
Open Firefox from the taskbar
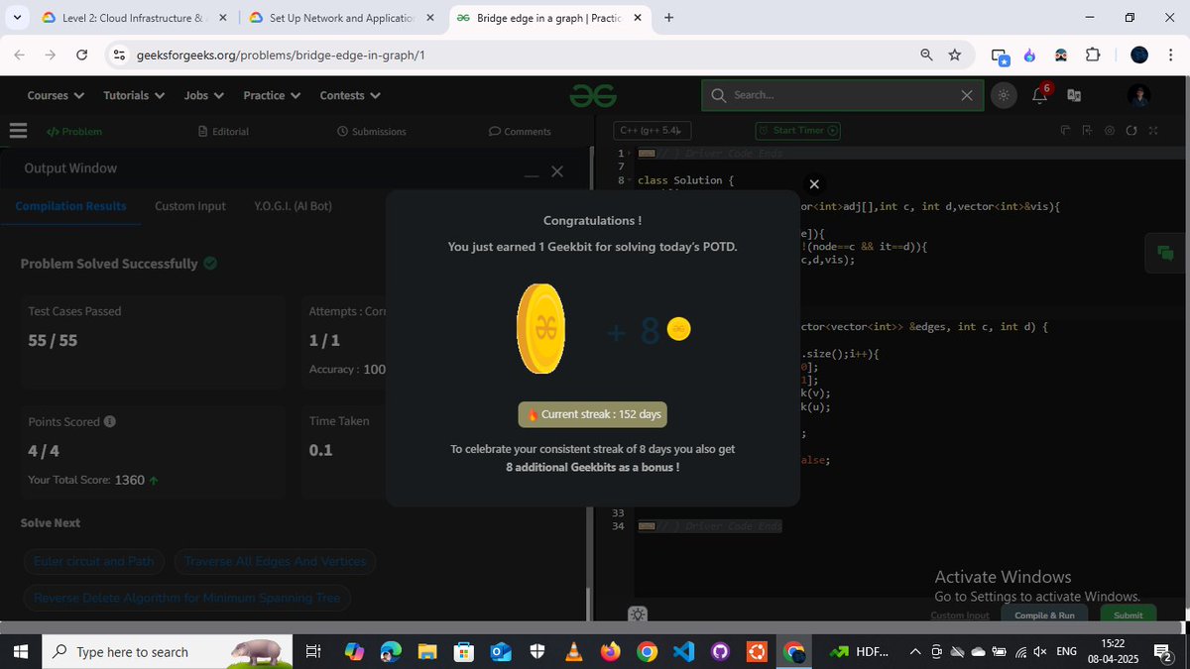610,651
